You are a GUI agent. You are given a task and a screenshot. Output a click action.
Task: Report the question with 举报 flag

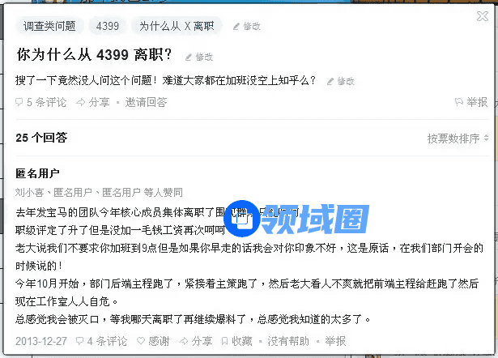(471, 102)
